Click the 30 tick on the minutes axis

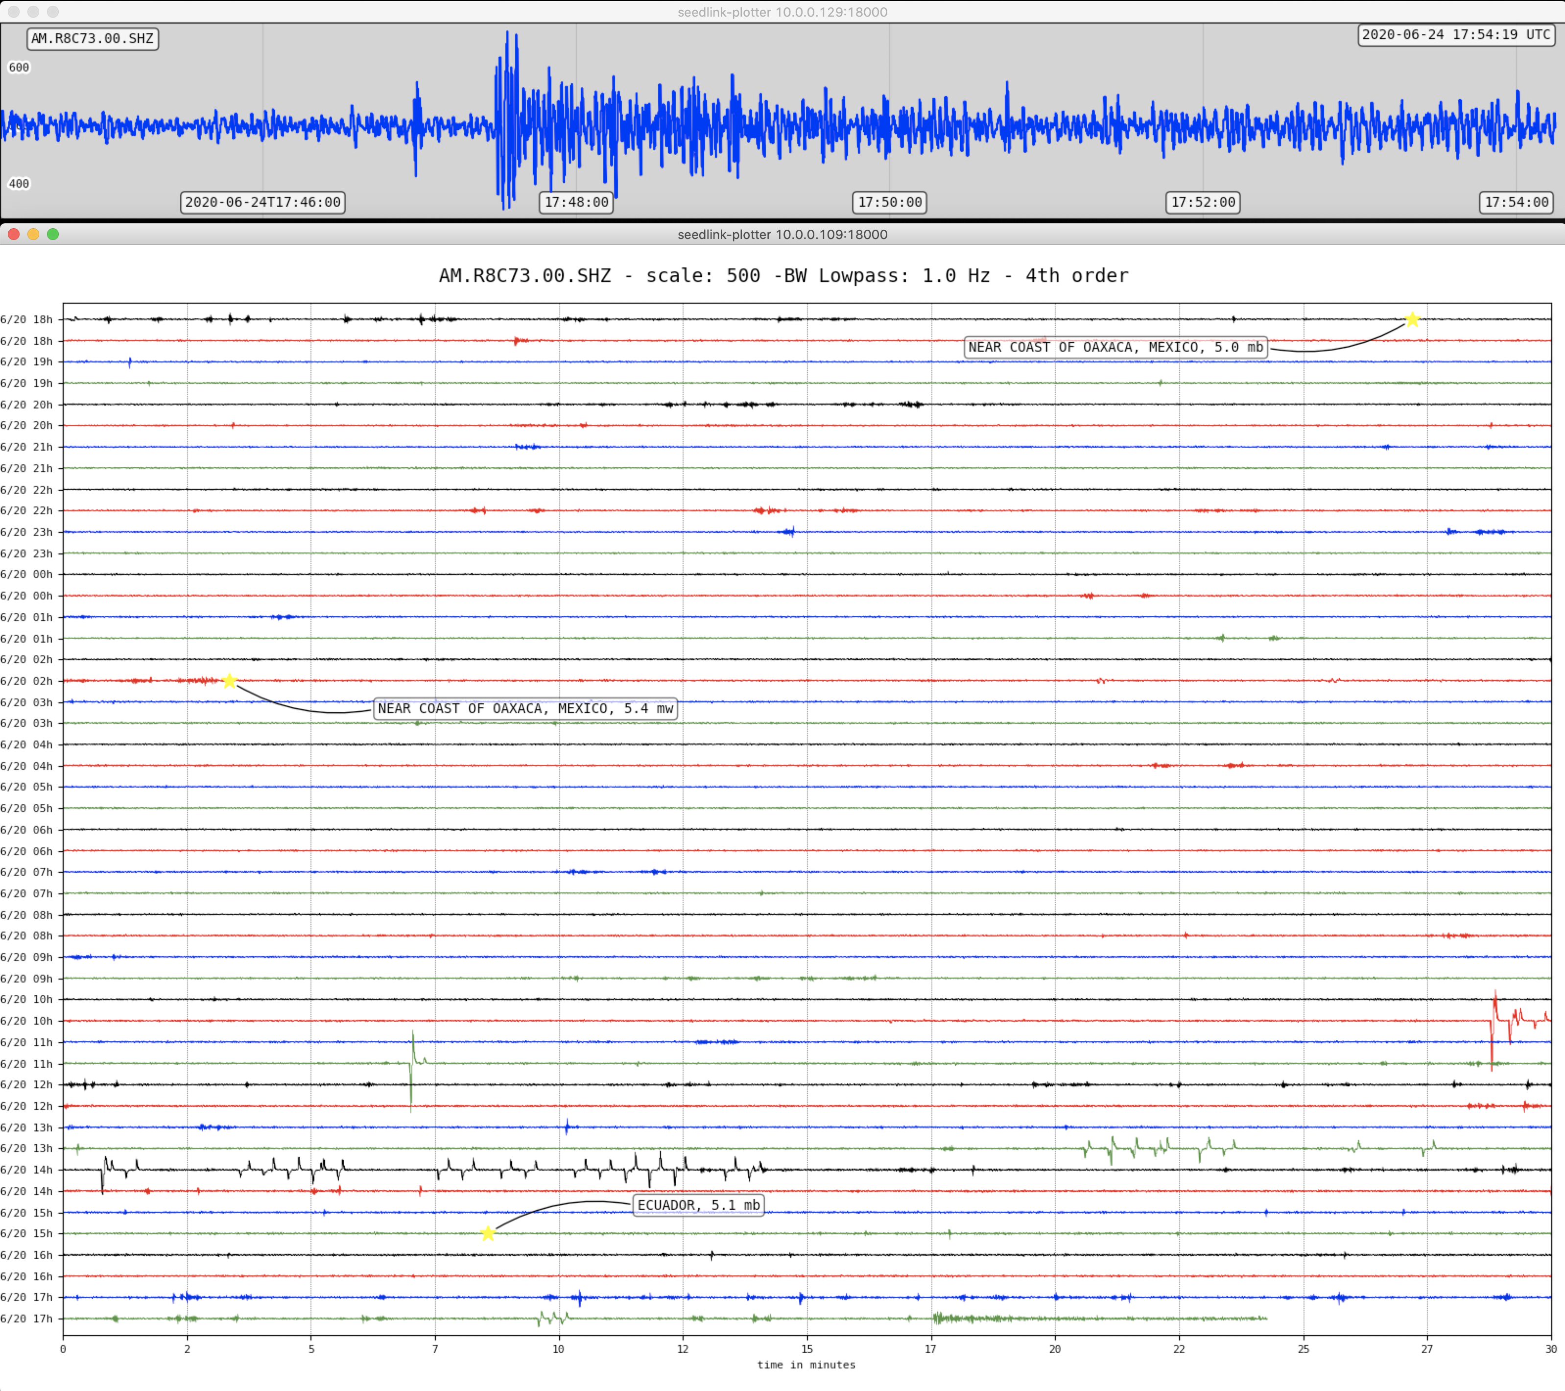point(1551,1349)
